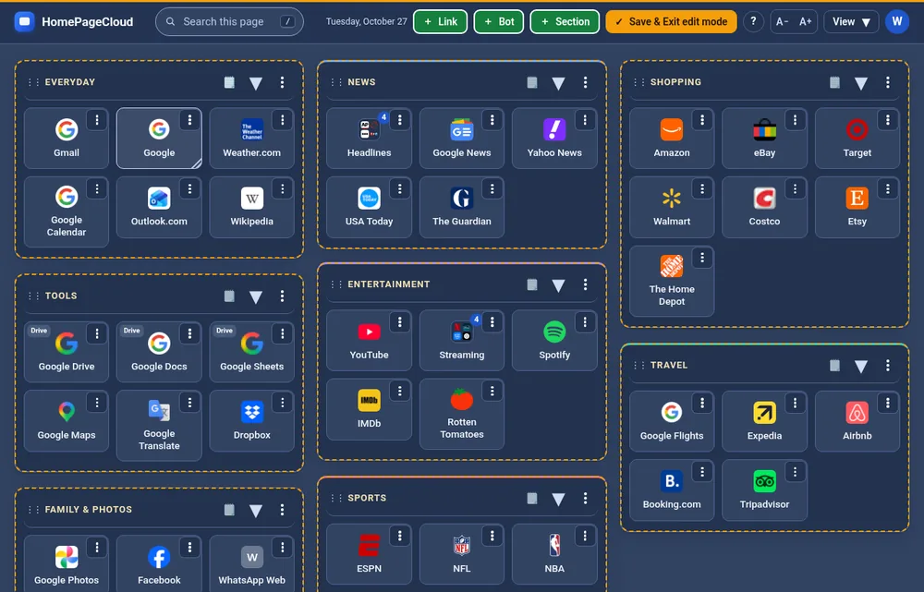Open The Guardian tile
The width and height of the screenshot is (924, 592).
point(461,208)
